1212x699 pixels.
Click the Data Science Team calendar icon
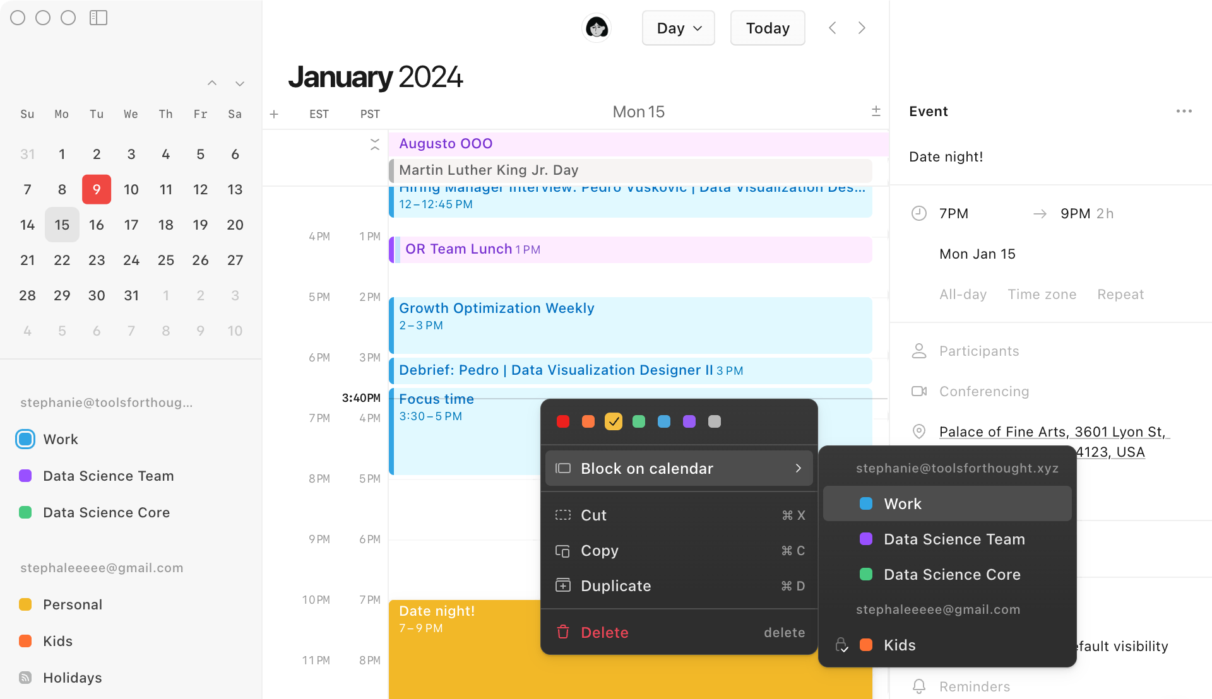pos(25,475)
